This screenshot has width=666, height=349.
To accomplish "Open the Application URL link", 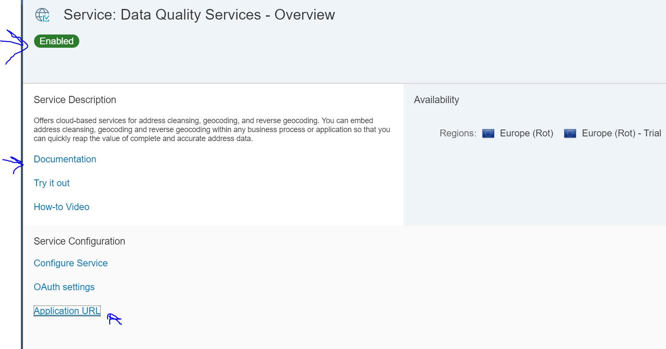I will [x=67, y=311].
